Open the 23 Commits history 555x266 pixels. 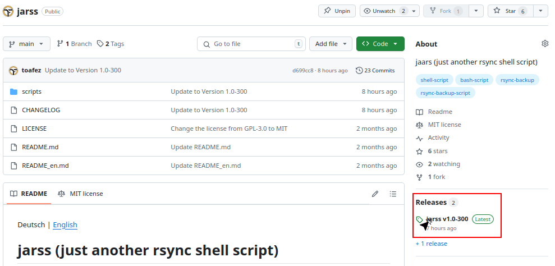point(375,70)
